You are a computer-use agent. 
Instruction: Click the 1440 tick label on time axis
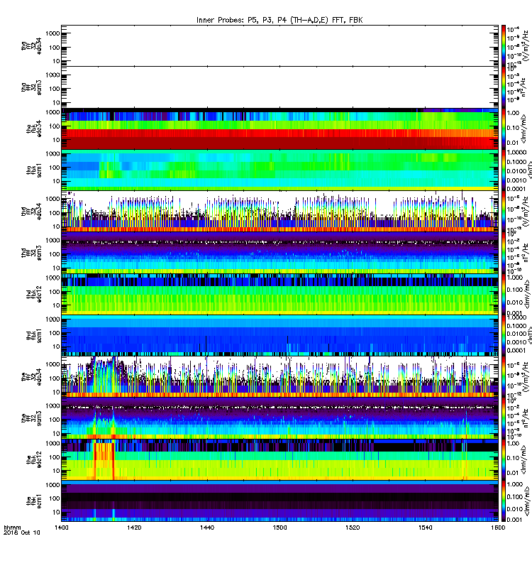tap(207, 528)
